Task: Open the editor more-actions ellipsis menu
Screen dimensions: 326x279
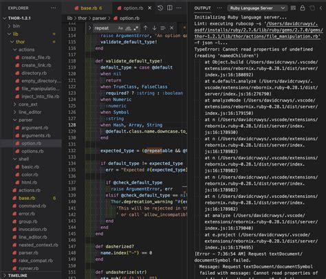Action: coord(179,8)
